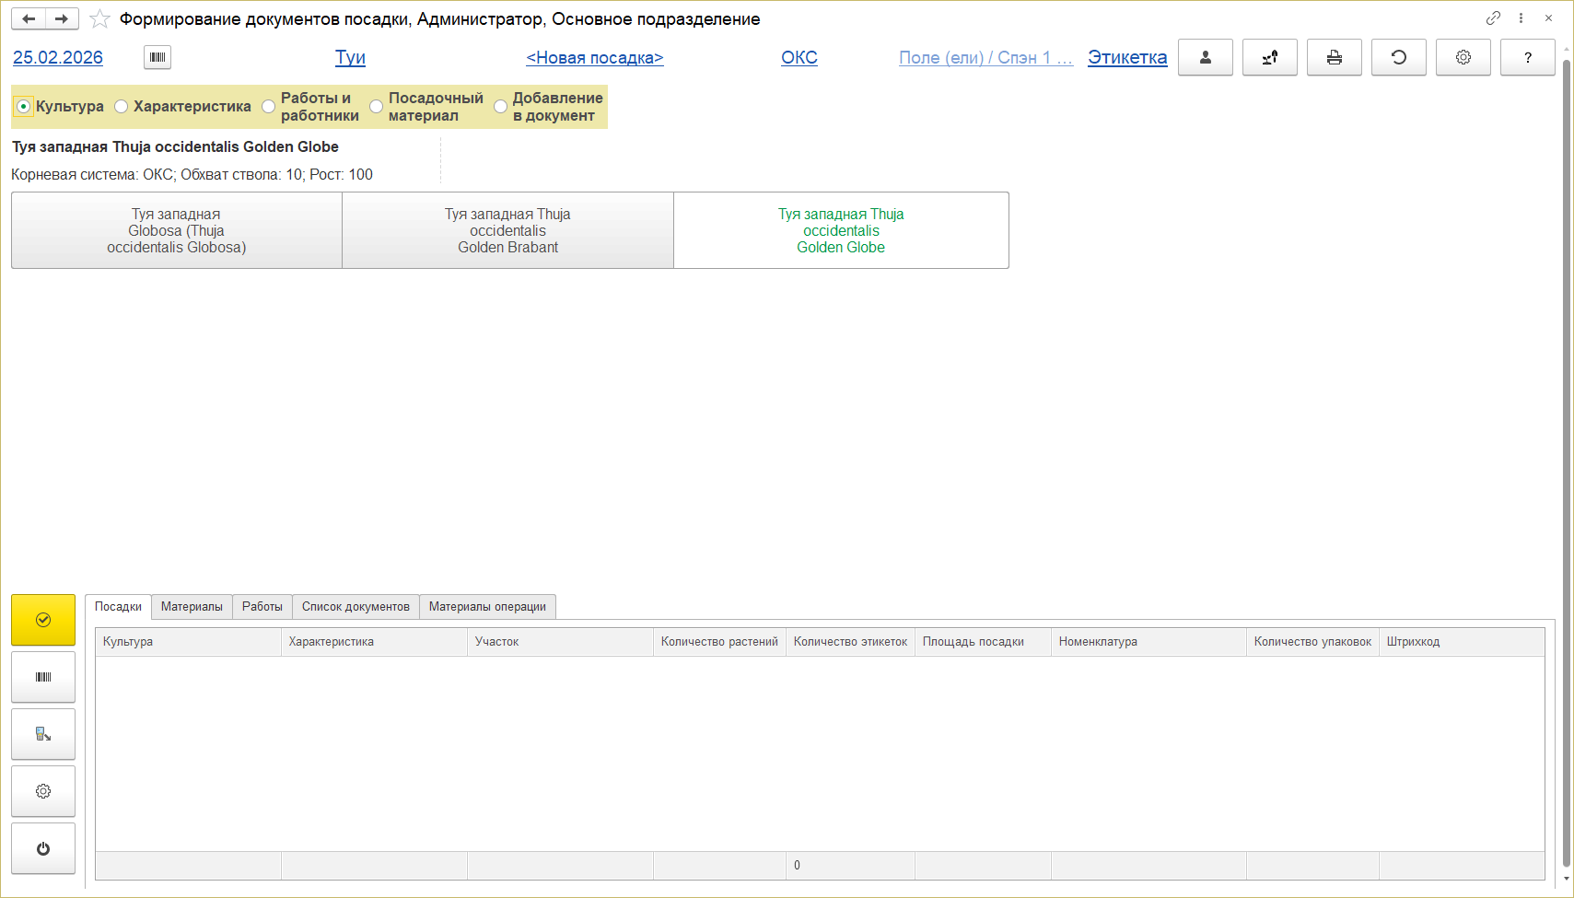Show the Список документов tab
1574x898 pixels.
click(356, 607)
